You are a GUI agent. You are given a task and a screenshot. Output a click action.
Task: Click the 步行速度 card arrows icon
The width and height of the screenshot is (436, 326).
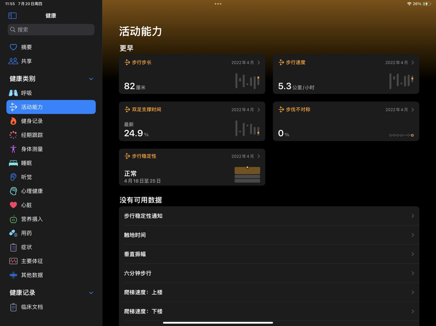281,63
